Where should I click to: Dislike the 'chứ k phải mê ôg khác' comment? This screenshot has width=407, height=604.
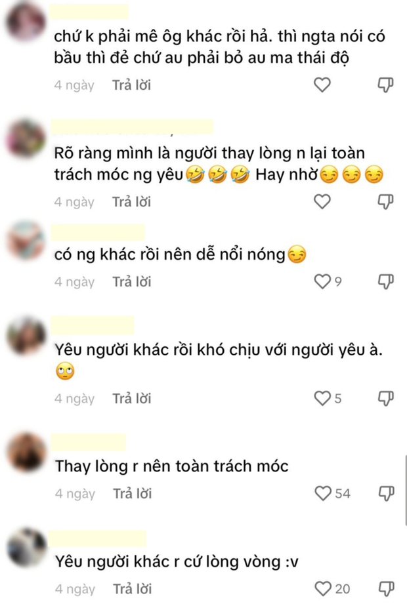(x=385, y=85)
